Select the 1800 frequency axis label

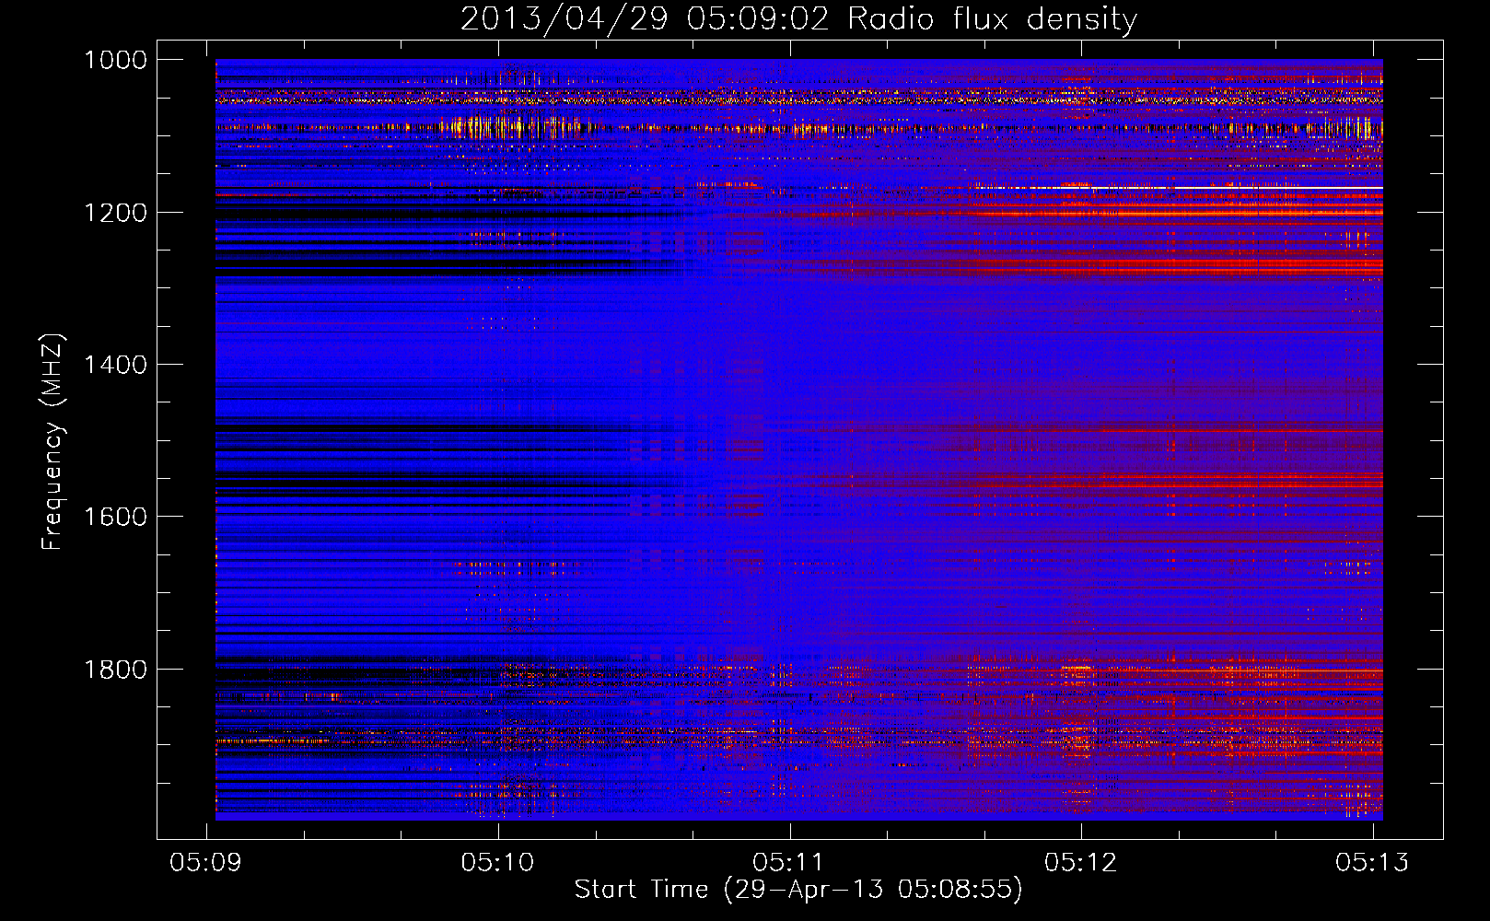pyautogui.click(x=115, y=670)
